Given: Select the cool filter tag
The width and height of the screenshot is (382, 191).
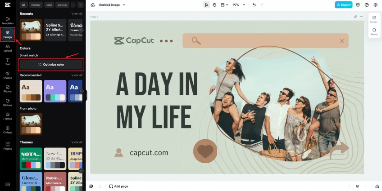Looking at the screenshot, I should point(49,5).
